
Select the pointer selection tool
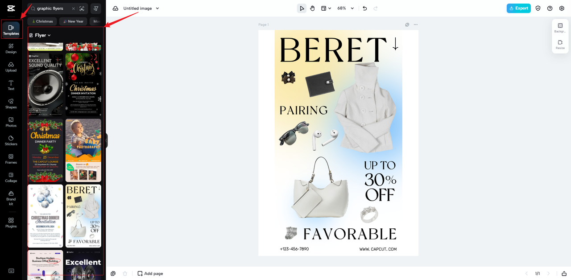302,8
